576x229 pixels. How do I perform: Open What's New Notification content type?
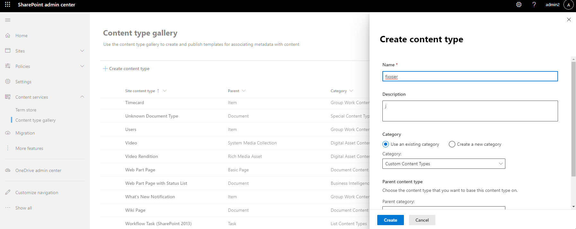[150, 197]
